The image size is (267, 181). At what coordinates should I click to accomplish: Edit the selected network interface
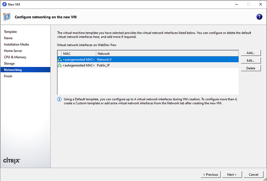pos(251,61)
